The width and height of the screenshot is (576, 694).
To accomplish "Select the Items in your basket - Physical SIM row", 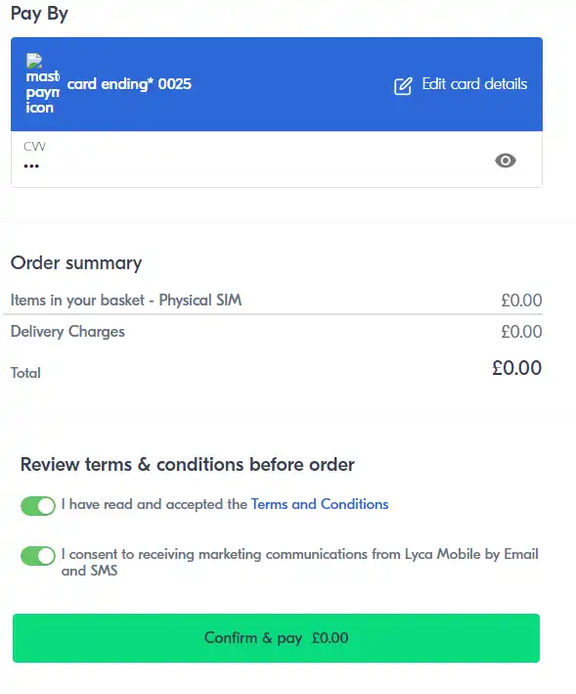I will click(276, 301).
